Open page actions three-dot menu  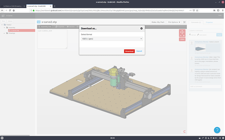pyautogui.click(x=190, y=10)
